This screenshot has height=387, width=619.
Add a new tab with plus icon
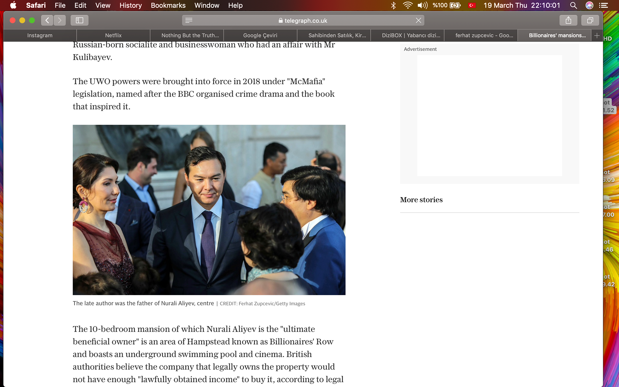(597, 35)
